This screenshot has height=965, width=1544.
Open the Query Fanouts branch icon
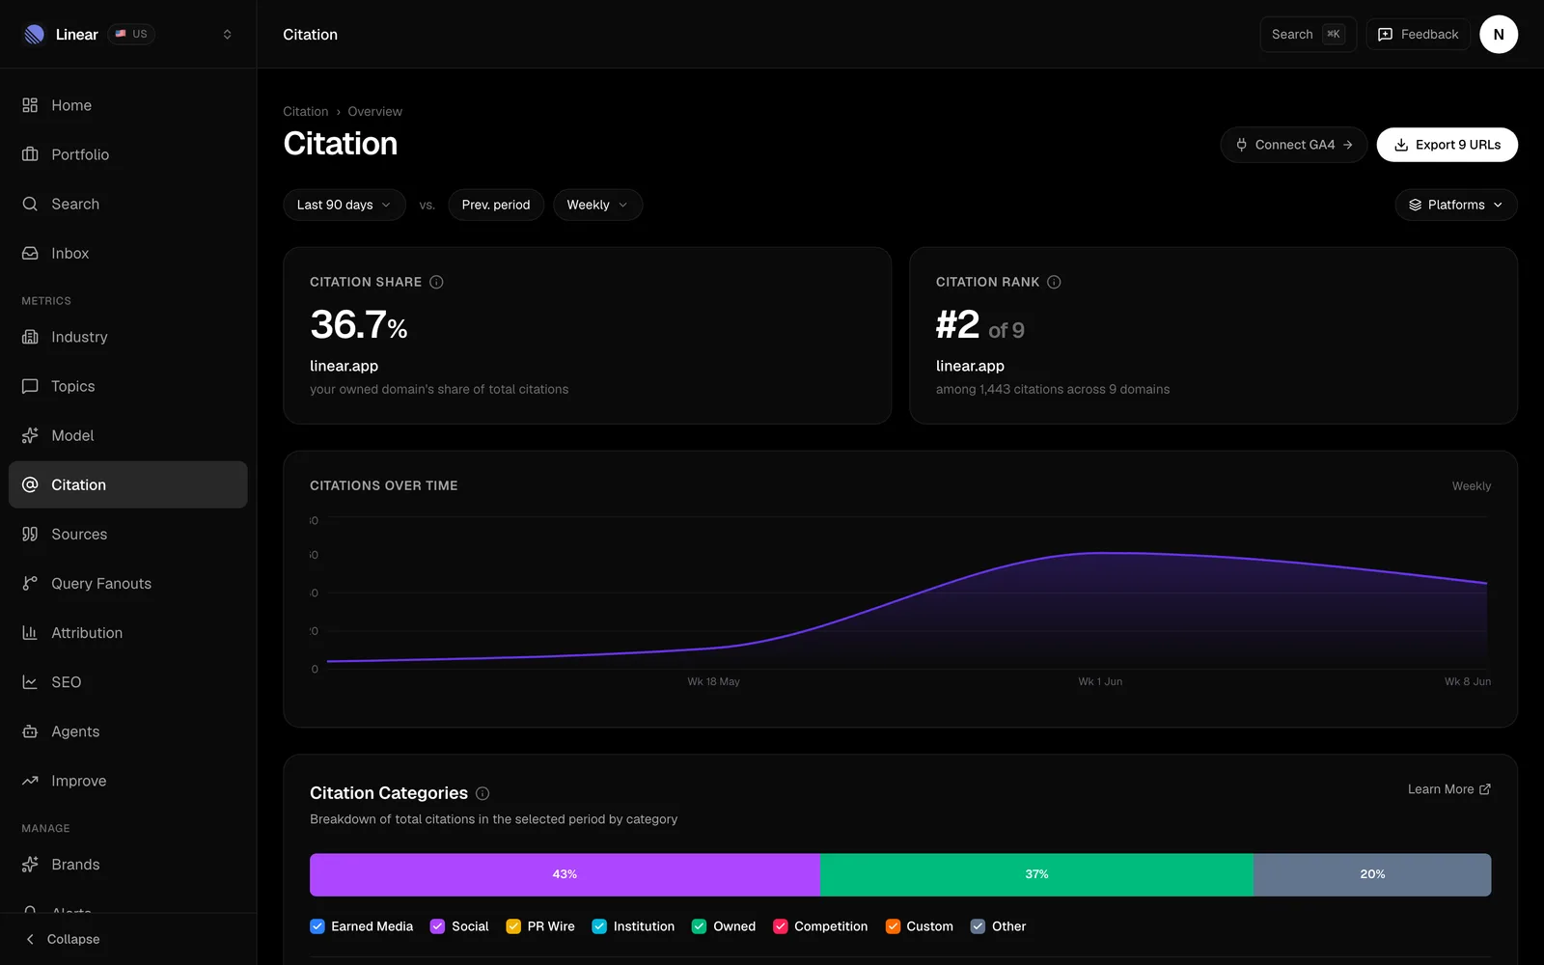point(30,583)
